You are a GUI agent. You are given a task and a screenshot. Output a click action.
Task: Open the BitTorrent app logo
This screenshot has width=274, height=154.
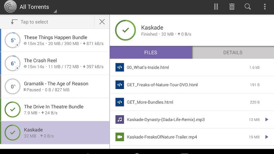click(x=10, y=7)
